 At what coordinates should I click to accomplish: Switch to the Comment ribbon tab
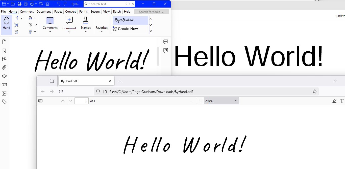pos(27,12)
